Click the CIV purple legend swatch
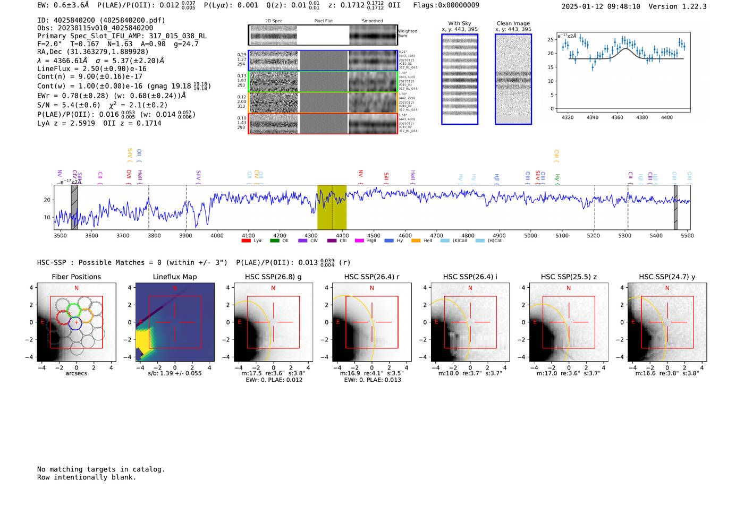 [x=302, y=241]
